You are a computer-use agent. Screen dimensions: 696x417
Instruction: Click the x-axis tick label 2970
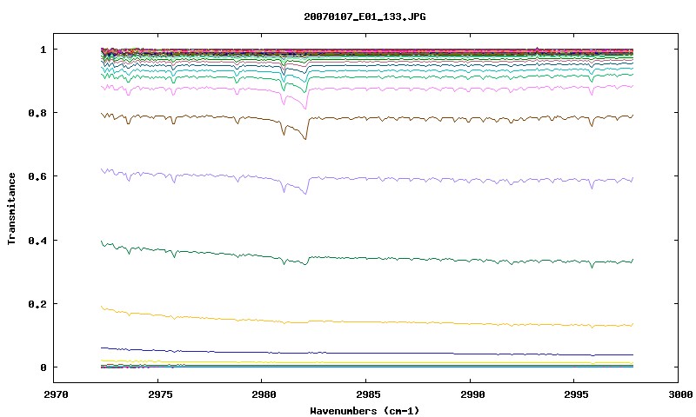pyautogui.click(x=56, y=394)
